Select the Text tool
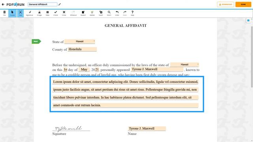The width and height of the screenshot is (253, 142). click(x=20, y=13)
